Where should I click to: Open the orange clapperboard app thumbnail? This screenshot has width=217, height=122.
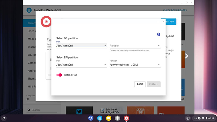[x=140, y=111]
